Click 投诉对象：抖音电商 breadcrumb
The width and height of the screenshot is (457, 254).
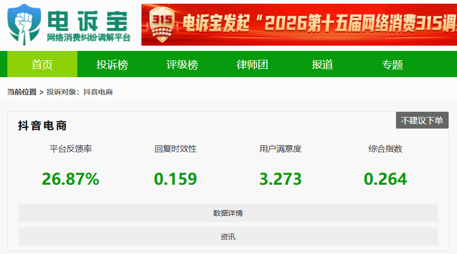coord(79,92)
